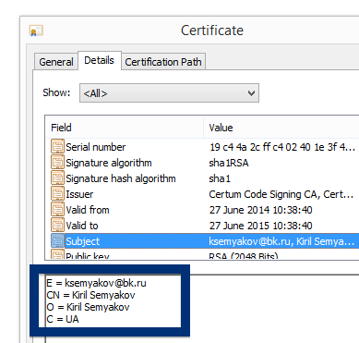This screenshot has width=359, height=343.
Task: Click the Valid to field icon
Action: (x=57, y=226)
